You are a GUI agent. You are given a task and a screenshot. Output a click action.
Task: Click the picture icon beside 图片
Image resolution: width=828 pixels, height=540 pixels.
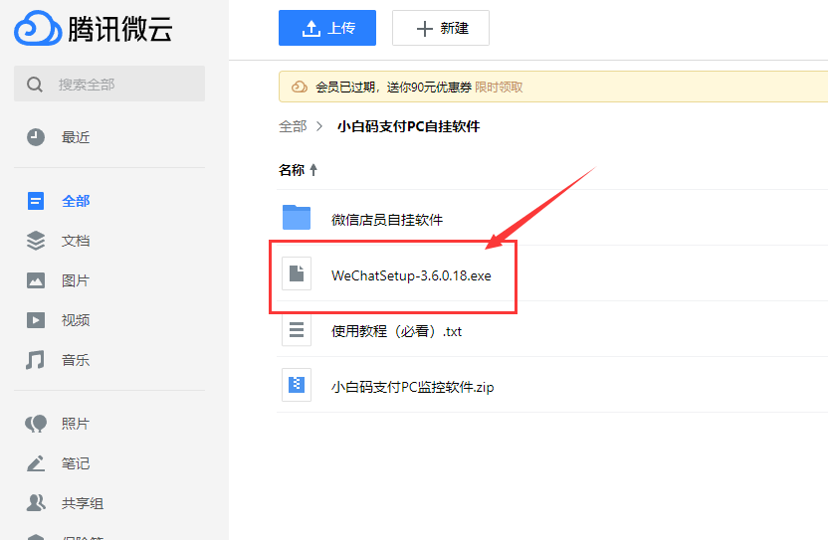tap(36, 280)
